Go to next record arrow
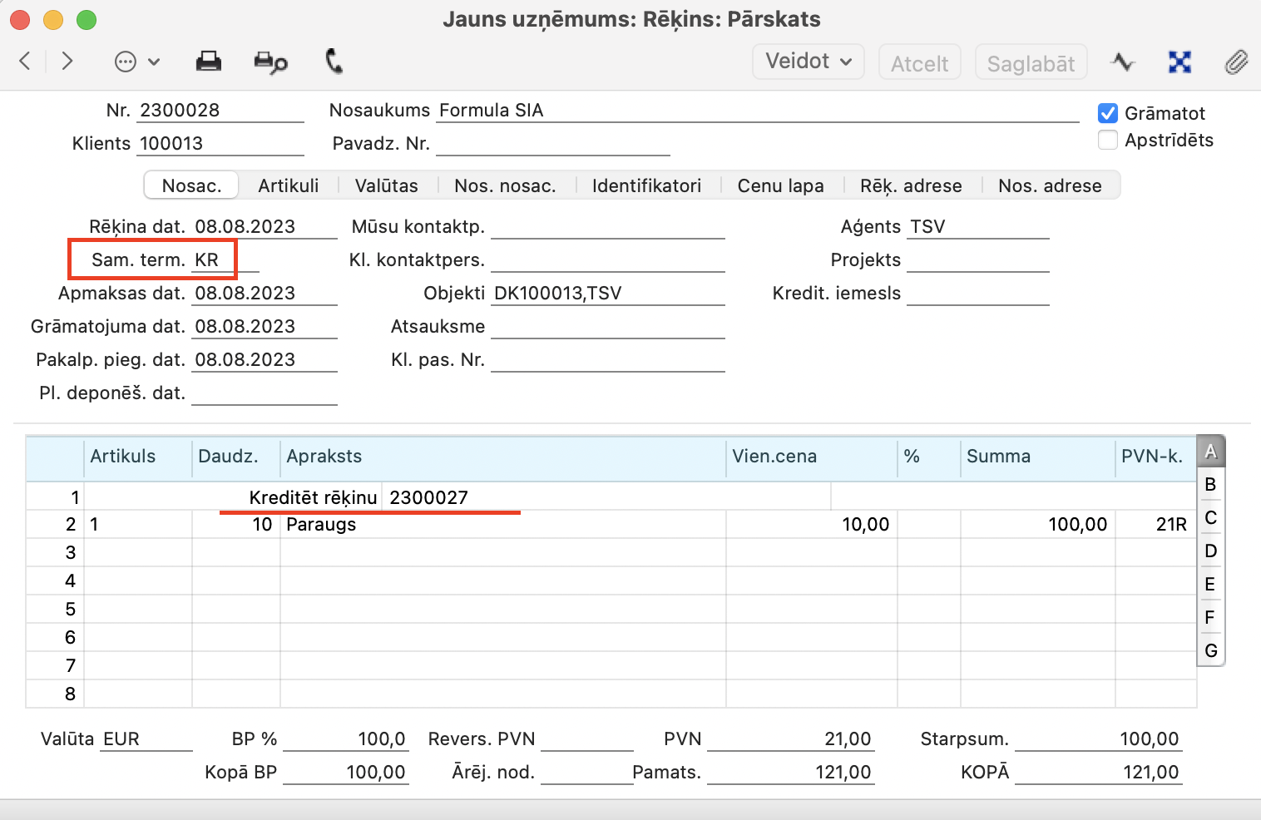The height and width of the screenshot is (820, 1261). click(67, 61)
